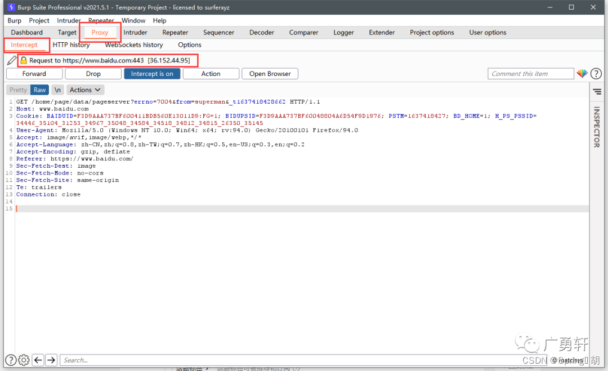Switch to the Intruder tool tab
The image size is (608, 371).
click(x=135, y=33)
